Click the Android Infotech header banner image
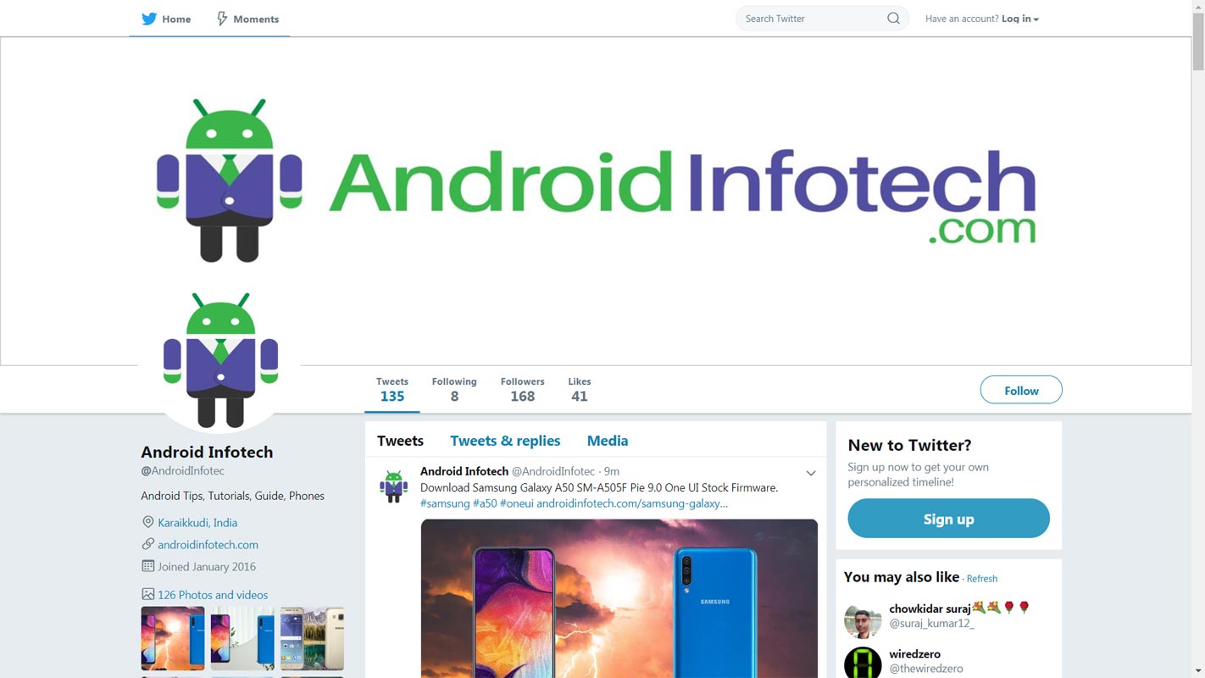 (596, 201)
